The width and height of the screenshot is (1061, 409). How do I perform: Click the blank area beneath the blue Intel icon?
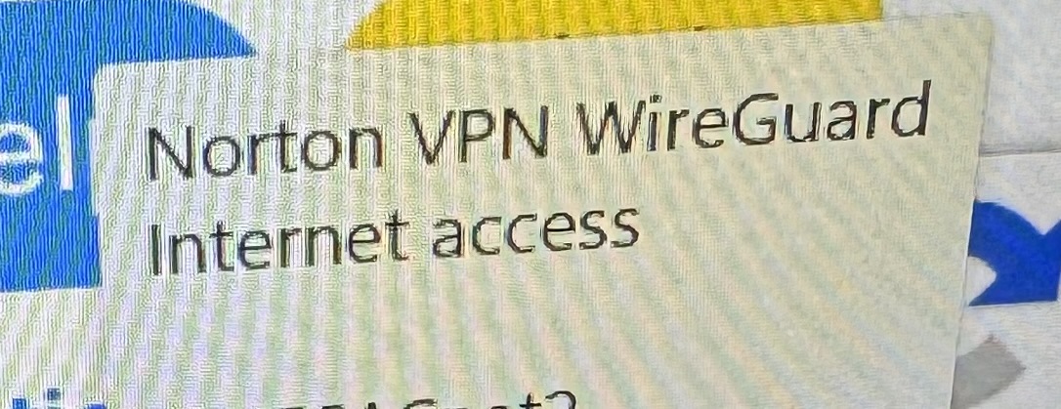(x=47, y=342)
